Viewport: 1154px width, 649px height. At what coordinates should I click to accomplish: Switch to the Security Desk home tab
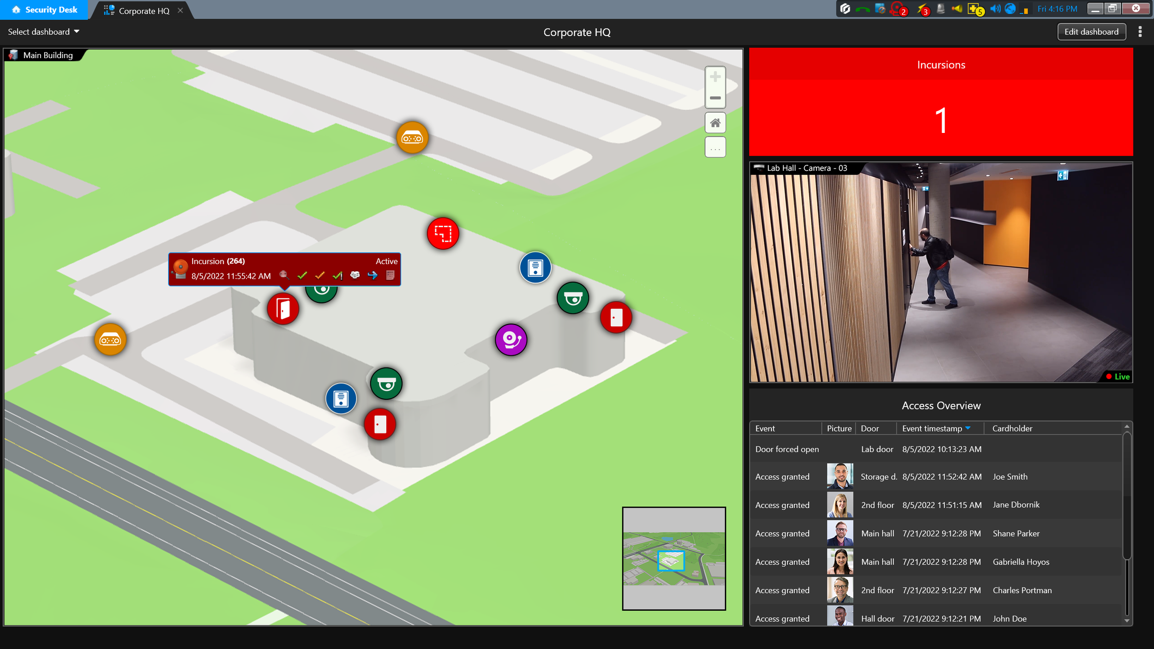click(x=44, y=10)
